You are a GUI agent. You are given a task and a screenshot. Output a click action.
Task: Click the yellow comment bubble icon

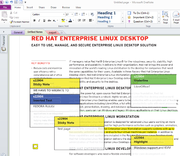click(35, 147)
